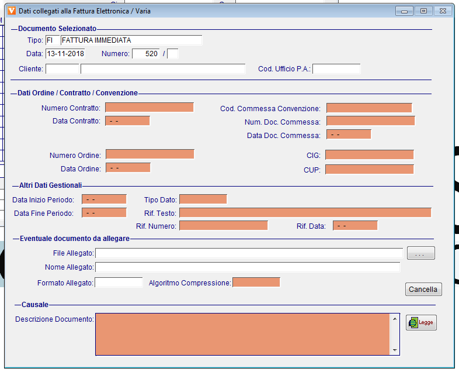This screenshot has width=459, height=372.
Task: Focus the Nome Allegato field
Action: coord(248,267)
